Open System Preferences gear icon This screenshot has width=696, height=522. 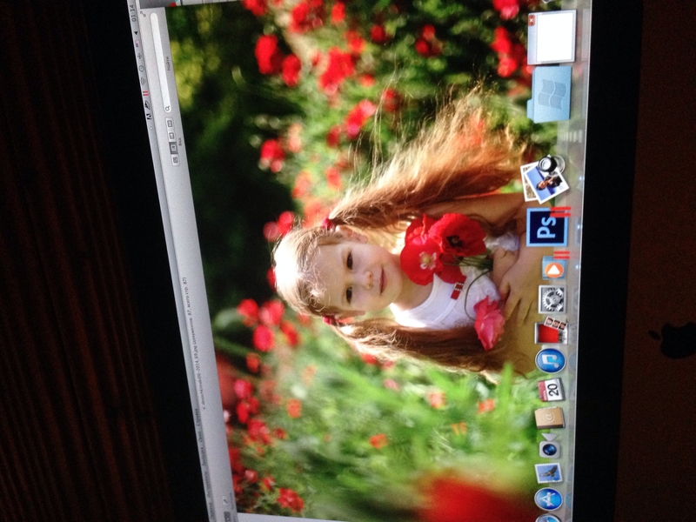[552, 298]
